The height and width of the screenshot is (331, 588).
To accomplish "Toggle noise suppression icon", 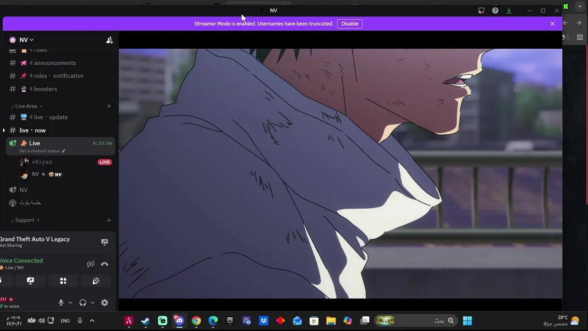I will [x=90, y=264].
